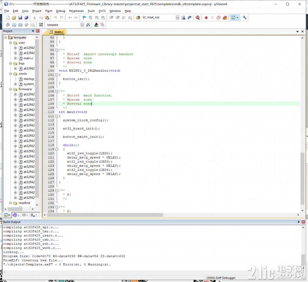
Task: Click the 'linking...' build output line
Action: (13, 252)
